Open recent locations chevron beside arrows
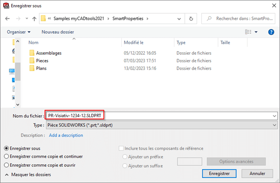Viewport: 280px width, 183px height. [27, 18]
